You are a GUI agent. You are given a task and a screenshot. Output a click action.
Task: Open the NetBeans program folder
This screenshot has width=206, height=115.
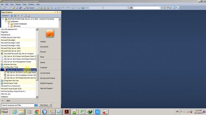[5, 97]
